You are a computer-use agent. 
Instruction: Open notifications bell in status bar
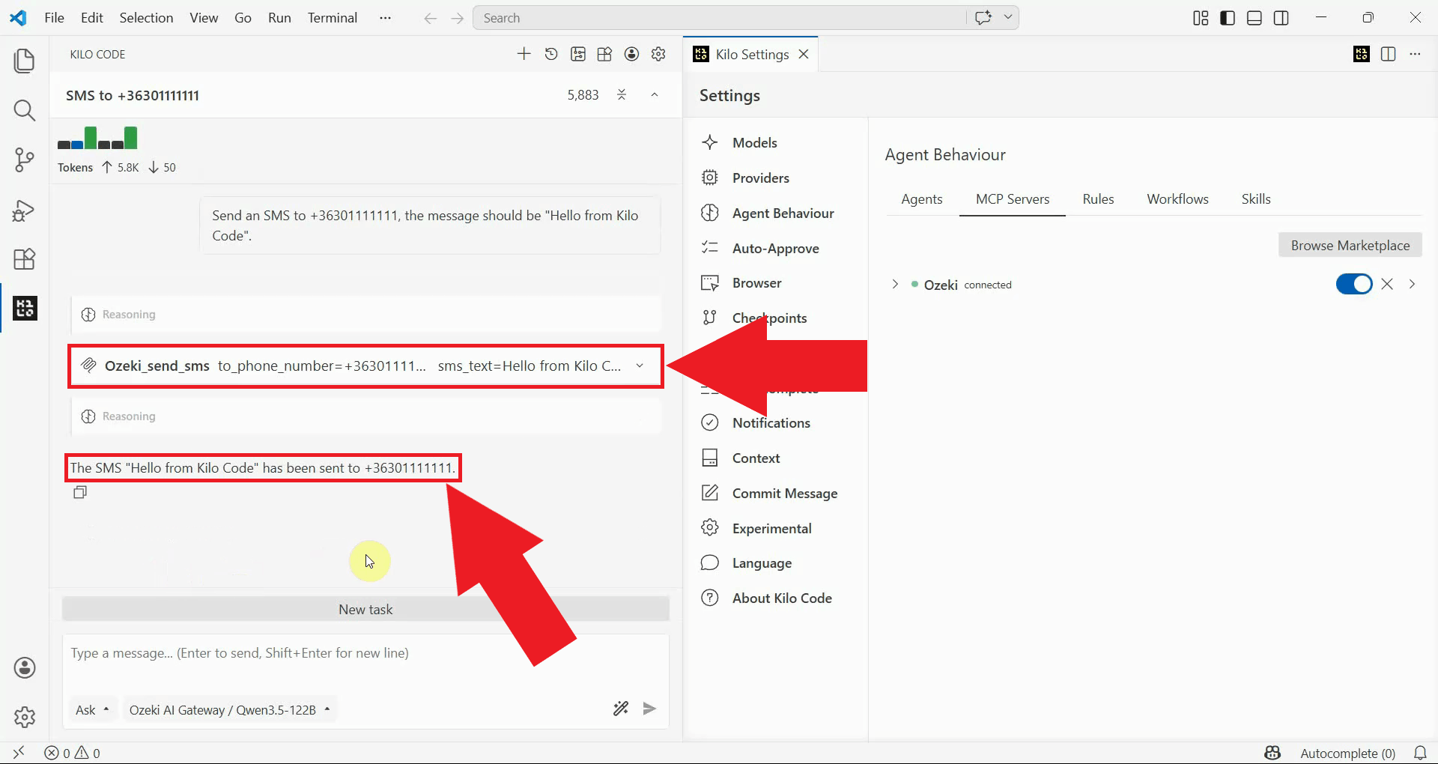point(1420,753)
